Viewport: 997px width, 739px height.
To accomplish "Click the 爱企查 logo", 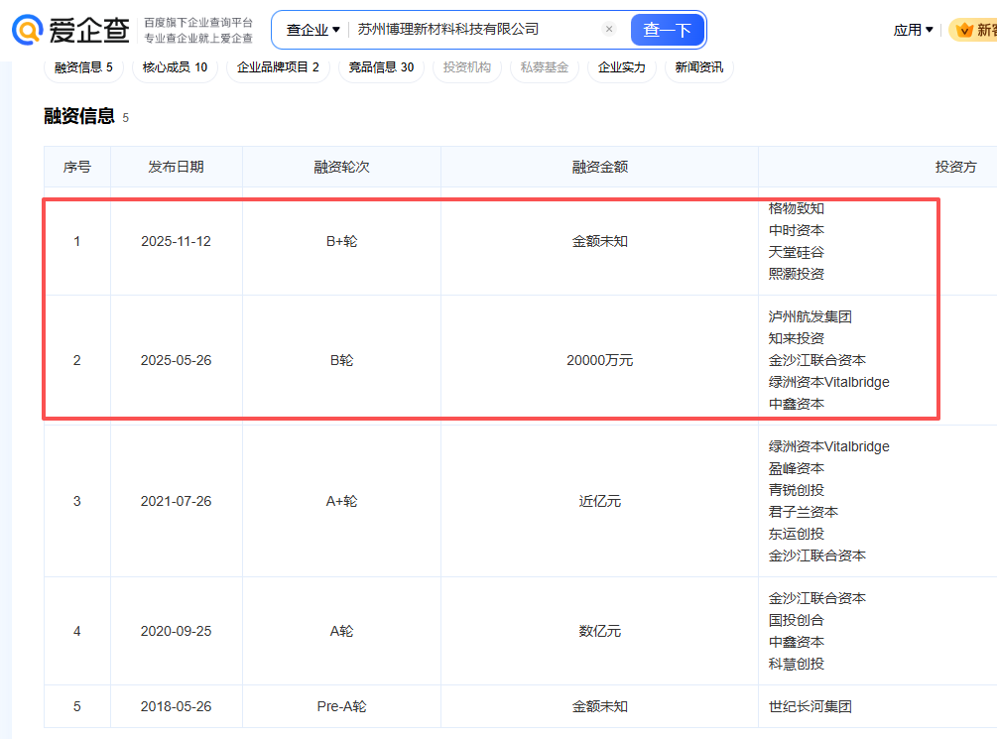I will click(x=70, y=30).
